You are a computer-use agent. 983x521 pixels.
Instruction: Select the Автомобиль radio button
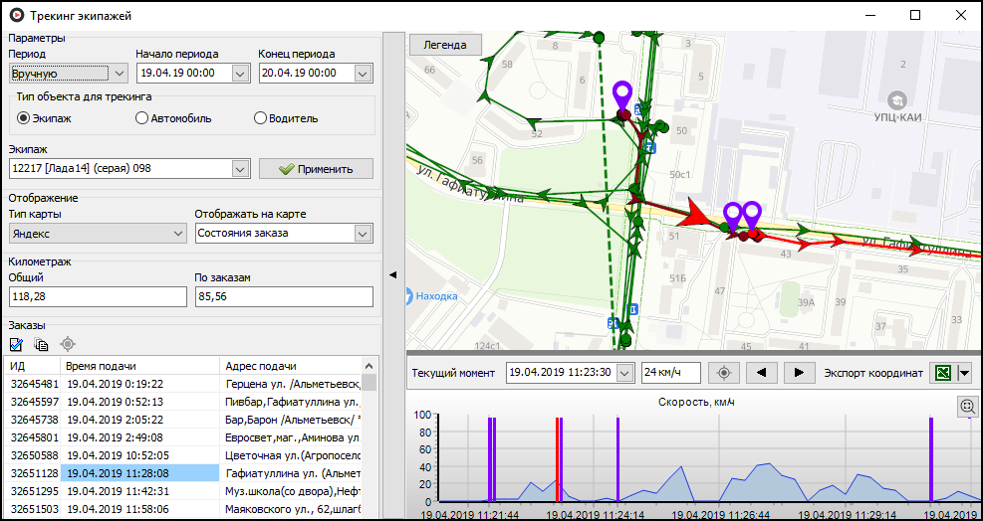141,118
